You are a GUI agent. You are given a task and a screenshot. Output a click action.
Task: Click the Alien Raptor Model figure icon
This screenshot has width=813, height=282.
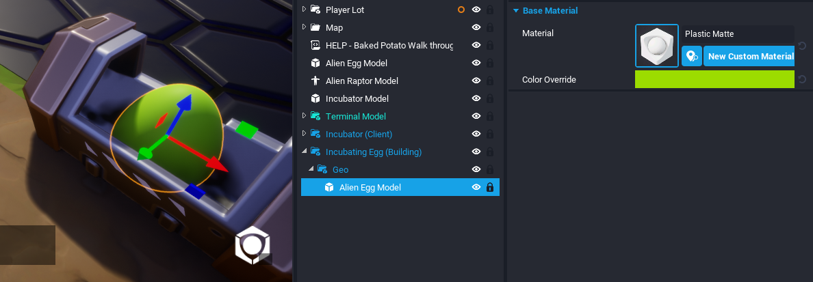(x=315, y=81)
